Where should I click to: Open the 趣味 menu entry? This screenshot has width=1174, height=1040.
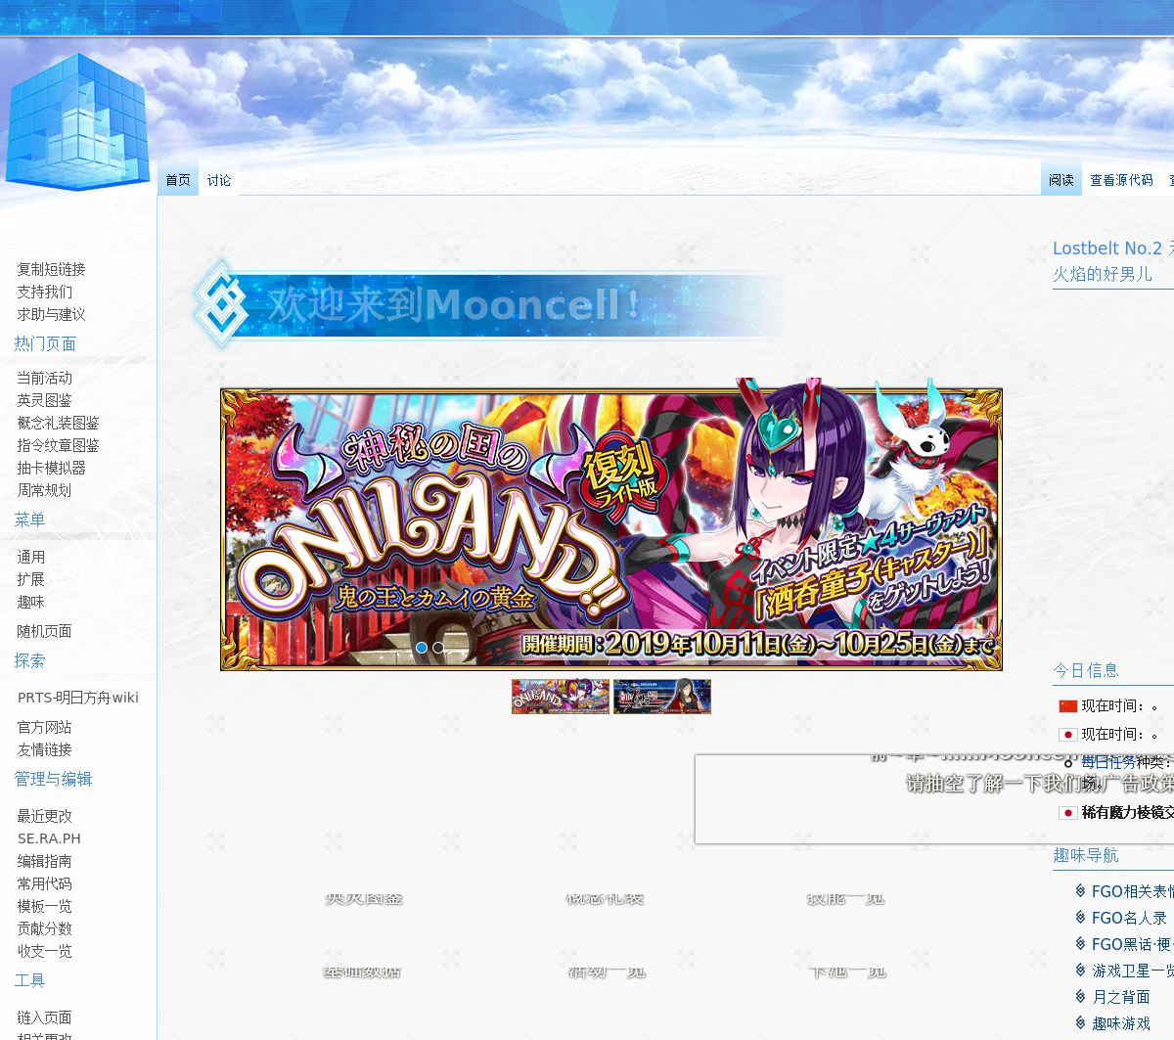pyautogui.click(x=30, y=602)
